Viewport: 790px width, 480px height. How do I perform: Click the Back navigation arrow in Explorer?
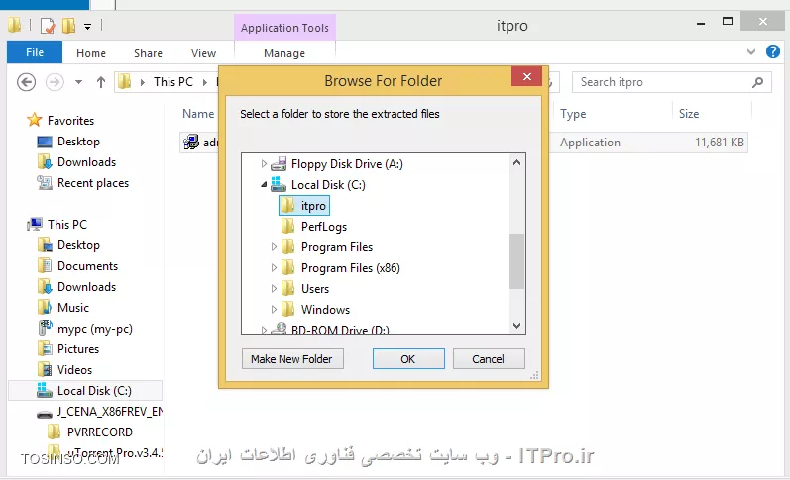pyautogui.click(x=26, y=82)
